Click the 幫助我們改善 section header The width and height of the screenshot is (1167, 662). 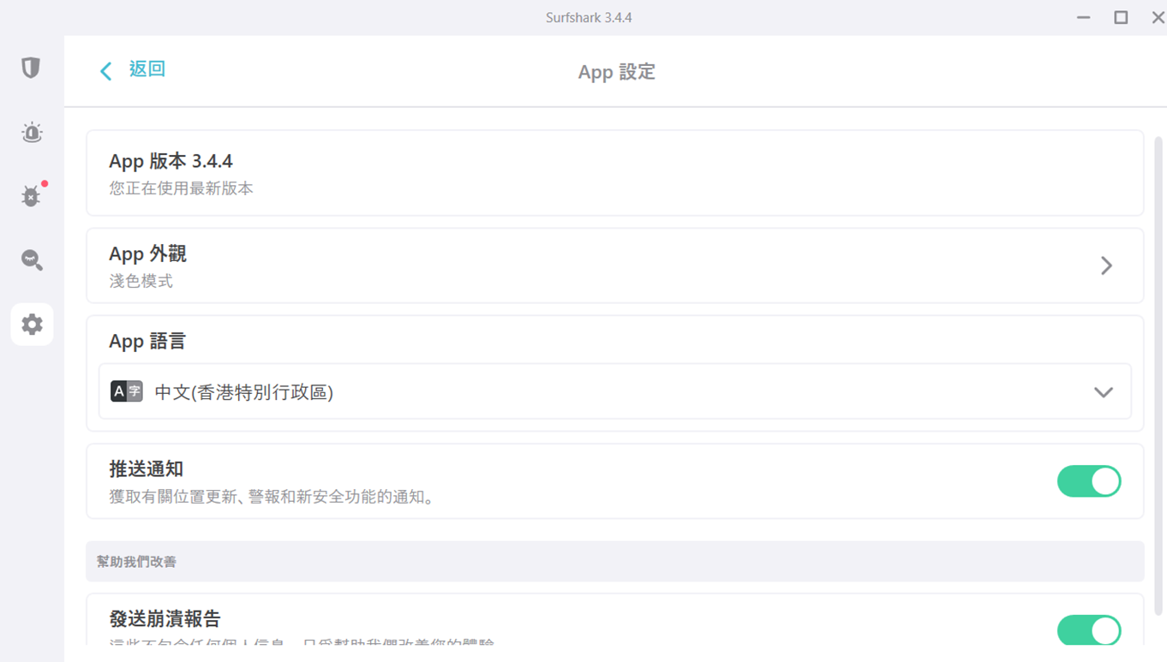click(x=136, y=562)
